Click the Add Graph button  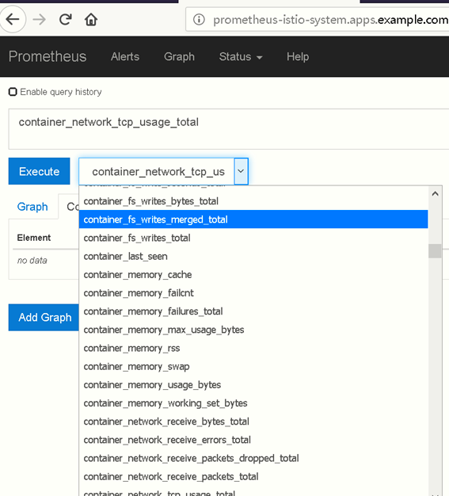point(44,317)
